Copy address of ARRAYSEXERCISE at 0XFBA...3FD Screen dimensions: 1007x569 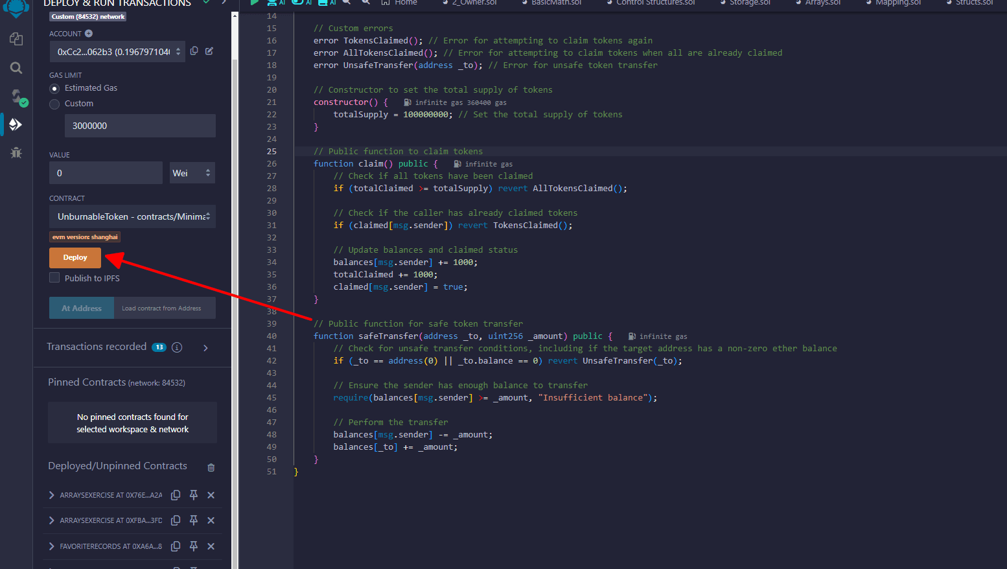[175, 520]
